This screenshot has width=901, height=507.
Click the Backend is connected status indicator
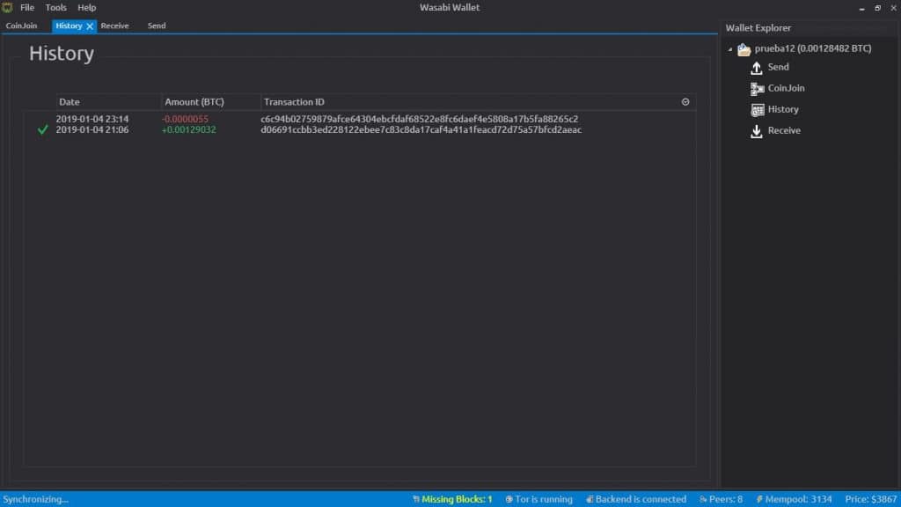pos(635,499)
